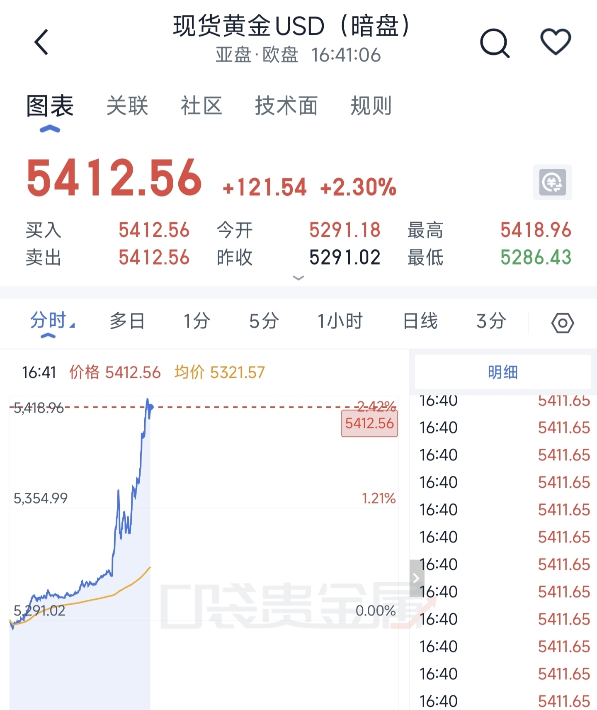Image resolution: width=597 pixels, height=710 pixels.
Task: Collapse the detail panel side arrow
Action: 416,578
